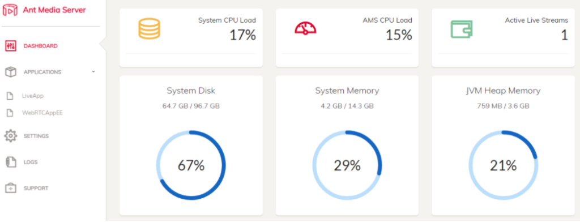Open the DASHBOARD menu item
The height and width of the screenshot is (222, 580).
[x=41, y=46]
